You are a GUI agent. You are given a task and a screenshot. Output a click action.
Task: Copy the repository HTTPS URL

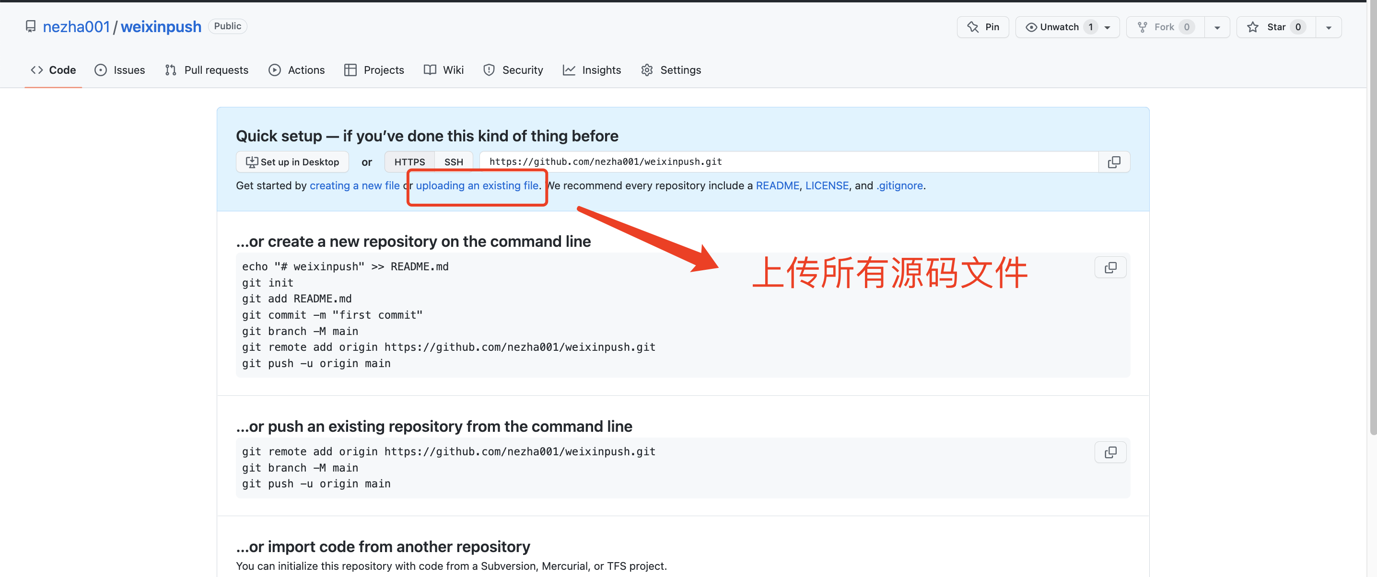tap(1114, 162)
